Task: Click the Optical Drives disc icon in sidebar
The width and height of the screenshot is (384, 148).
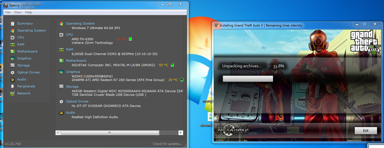Action: (x=12, y=72)
